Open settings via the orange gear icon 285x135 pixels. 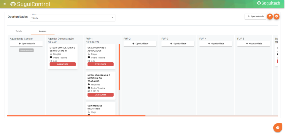coord(276,16)
